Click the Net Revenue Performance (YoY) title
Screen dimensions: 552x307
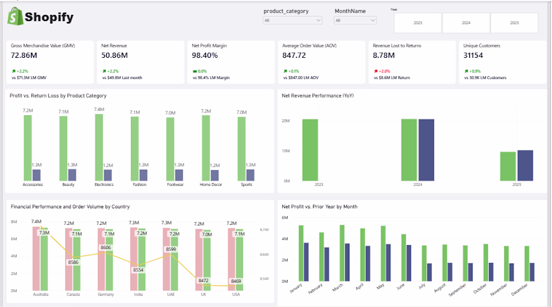pyautogui.click(x=317, y=96)
